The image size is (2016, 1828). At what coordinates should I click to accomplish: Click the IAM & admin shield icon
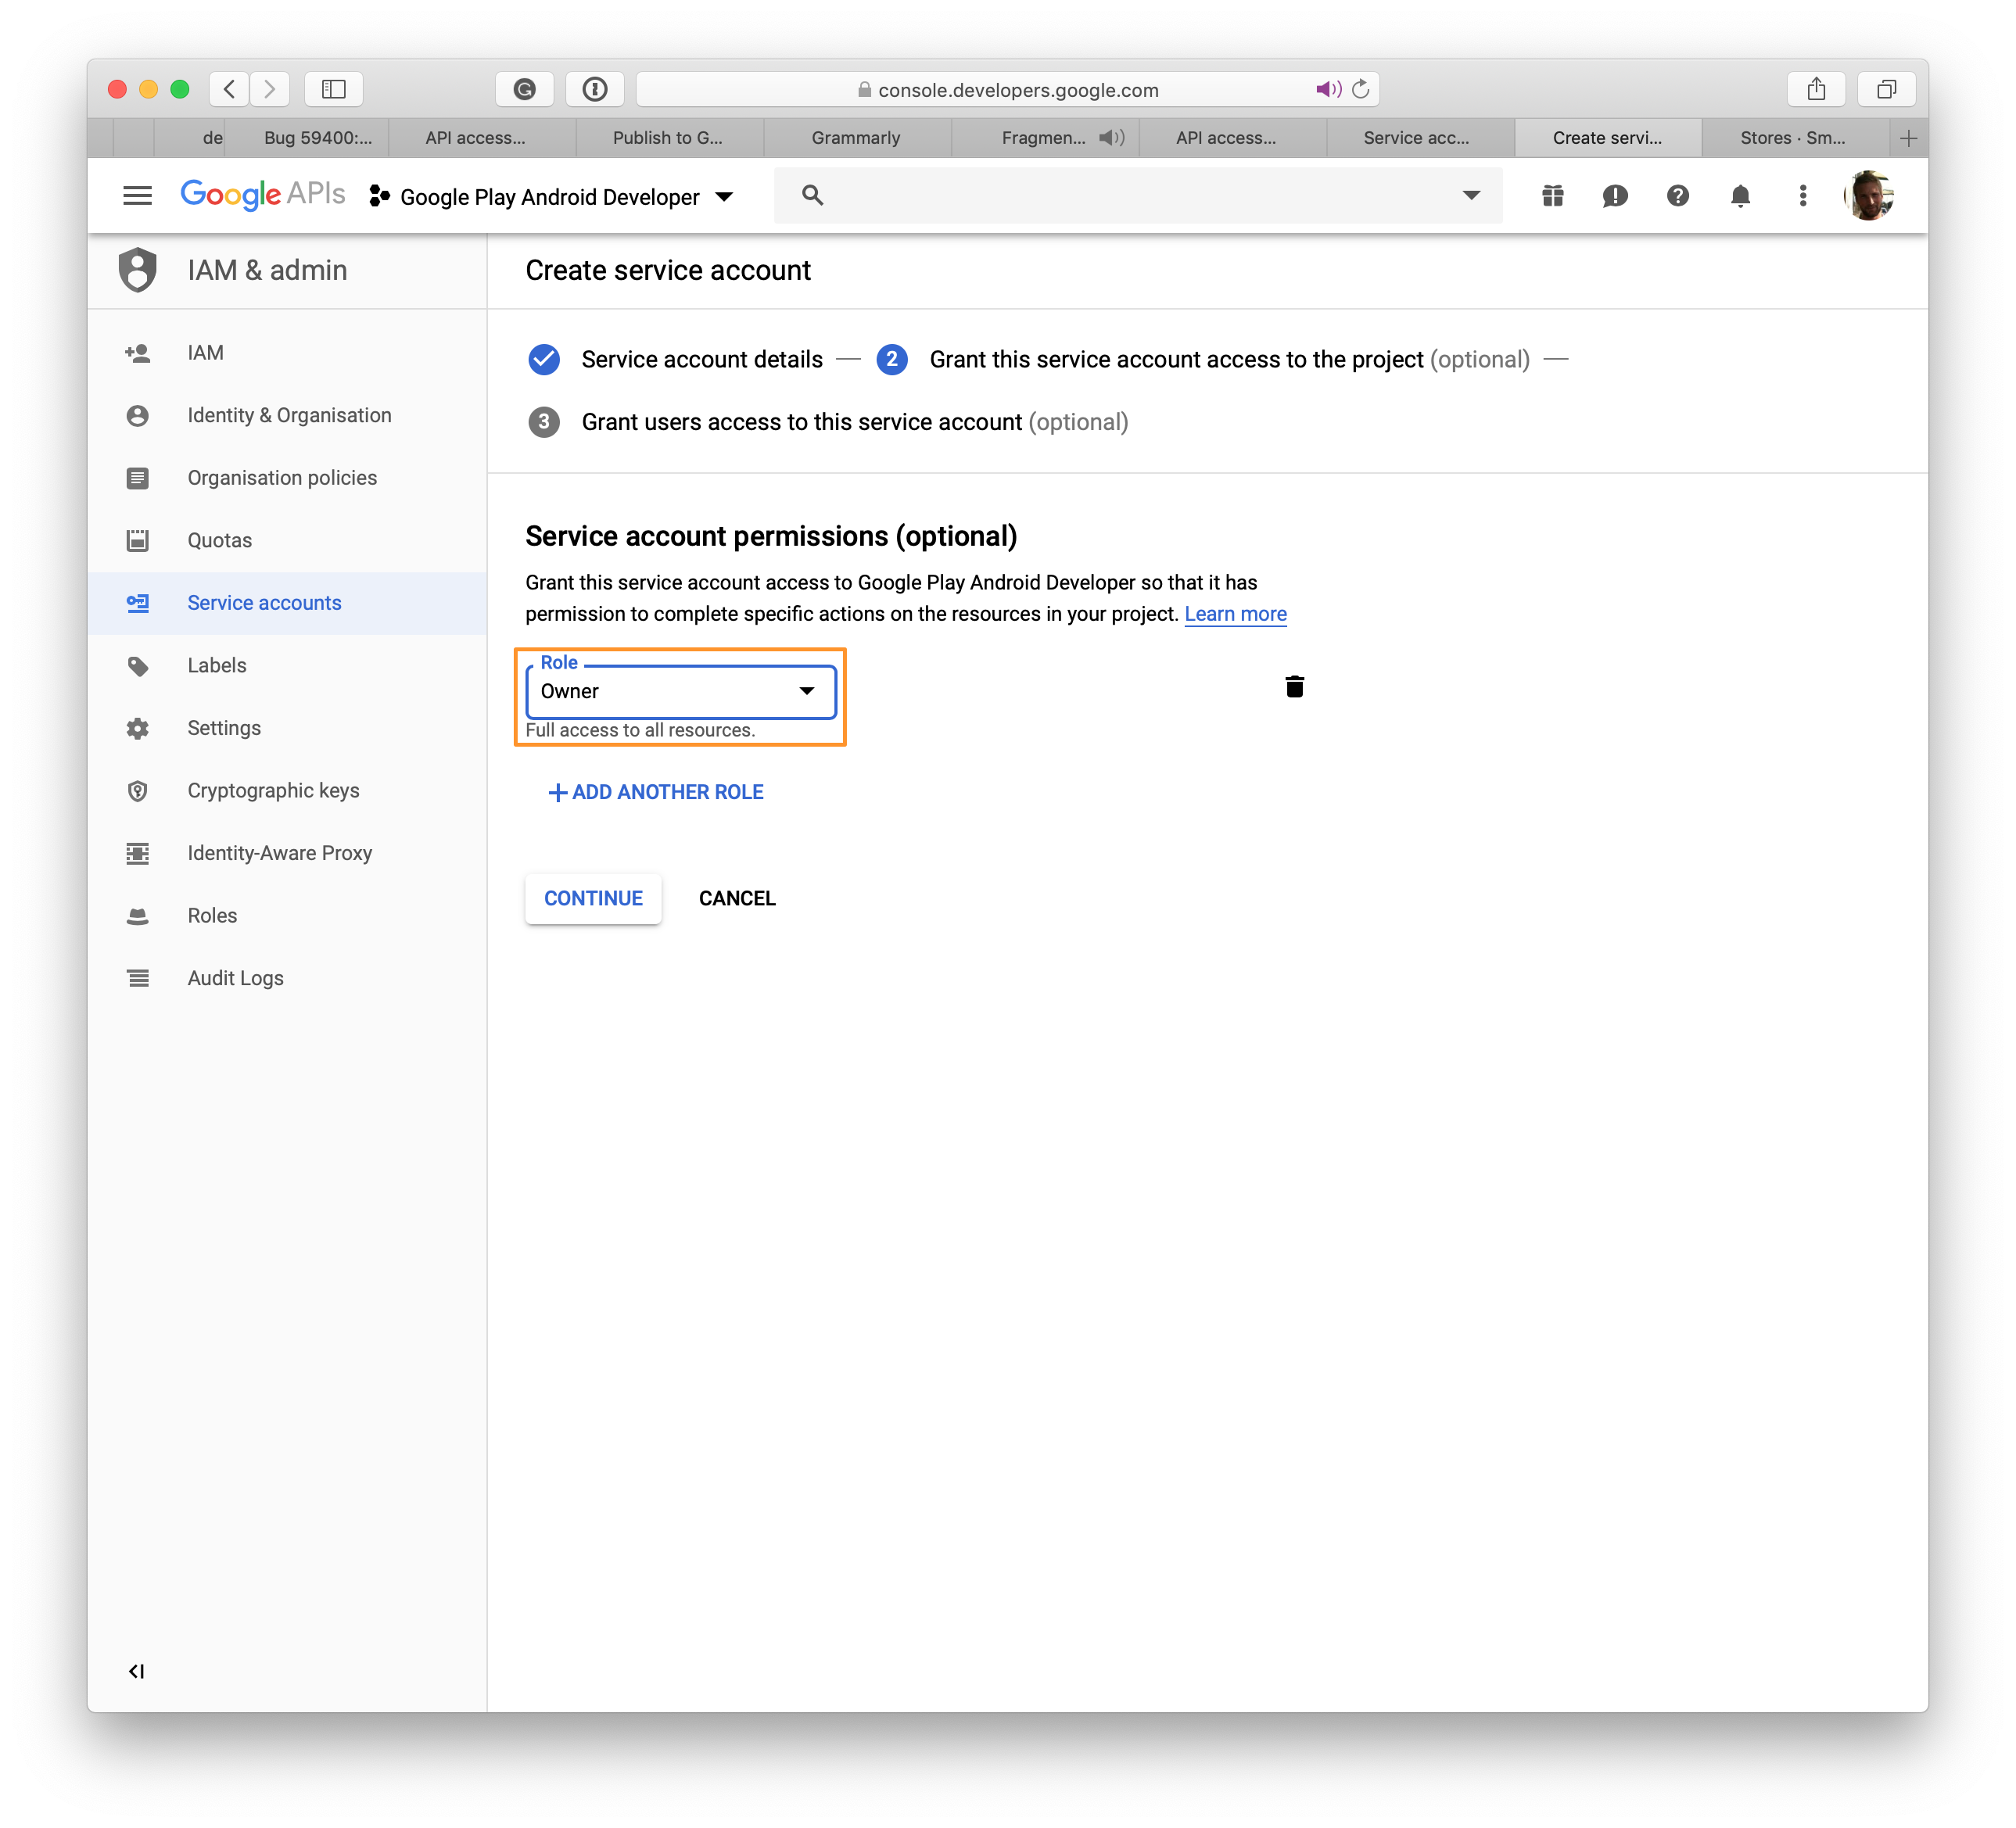point(141,271)
